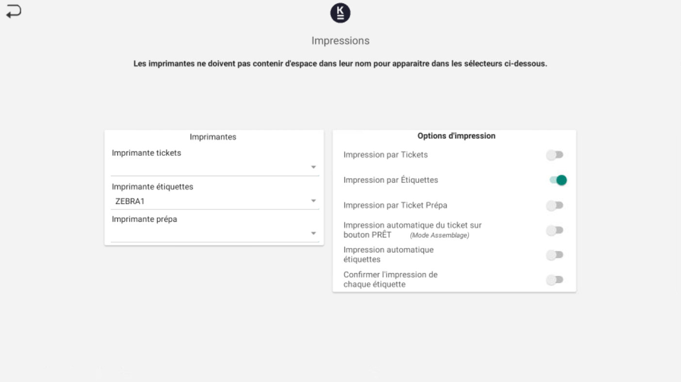Toggle Confirmer l'impression de chaque étiquette

pyautogui.click(x=554, y=280)
